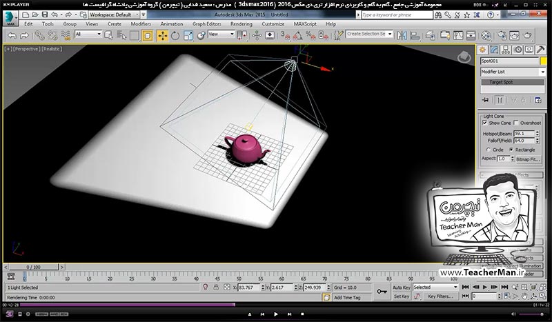This screenshot has height=322, width=552.
Task: Toggle the Window/Crossing selection icon
Action: pos(148,36)
